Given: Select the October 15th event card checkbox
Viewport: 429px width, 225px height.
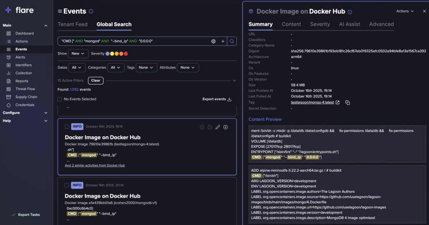Looking at the screenshot, I should click(x=67, y=185).
